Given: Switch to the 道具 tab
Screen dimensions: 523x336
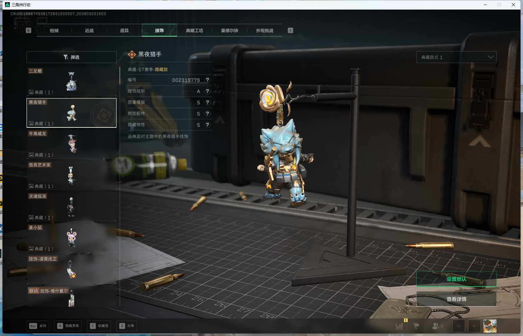Looking at the screenshot, I should (x=124, y=31).
